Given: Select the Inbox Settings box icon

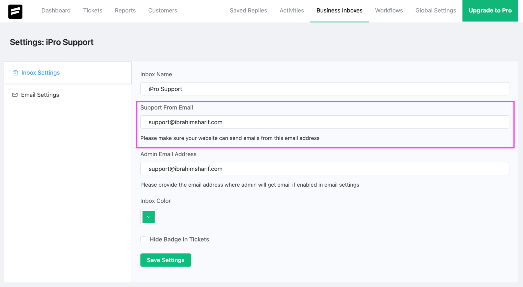Looking at the screenshot, I should pyautogui.click(x=15, y=73).
